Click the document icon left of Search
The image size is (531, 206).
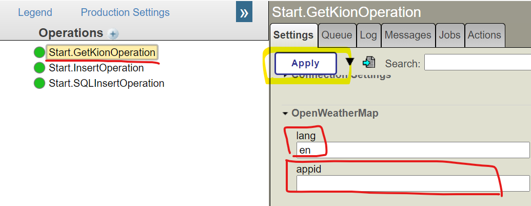pos(368,63)
